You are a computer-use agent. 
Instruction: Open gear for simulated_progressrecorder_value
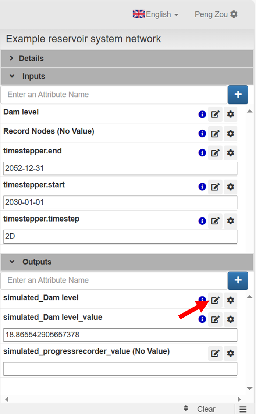pos(230,353)
